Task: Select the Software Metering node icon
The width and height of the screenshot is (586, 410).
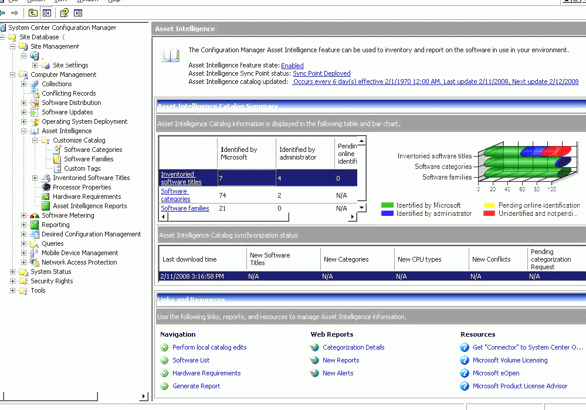Action: (33, 215)
